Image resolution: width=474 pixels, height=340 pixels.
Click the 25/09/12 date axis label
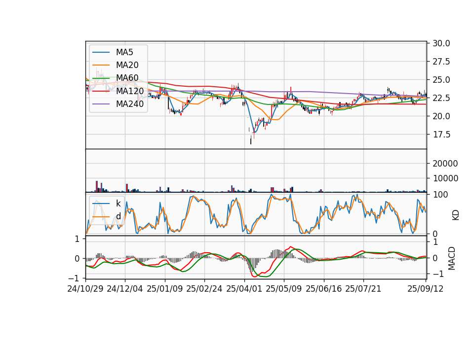click(426, 289)
